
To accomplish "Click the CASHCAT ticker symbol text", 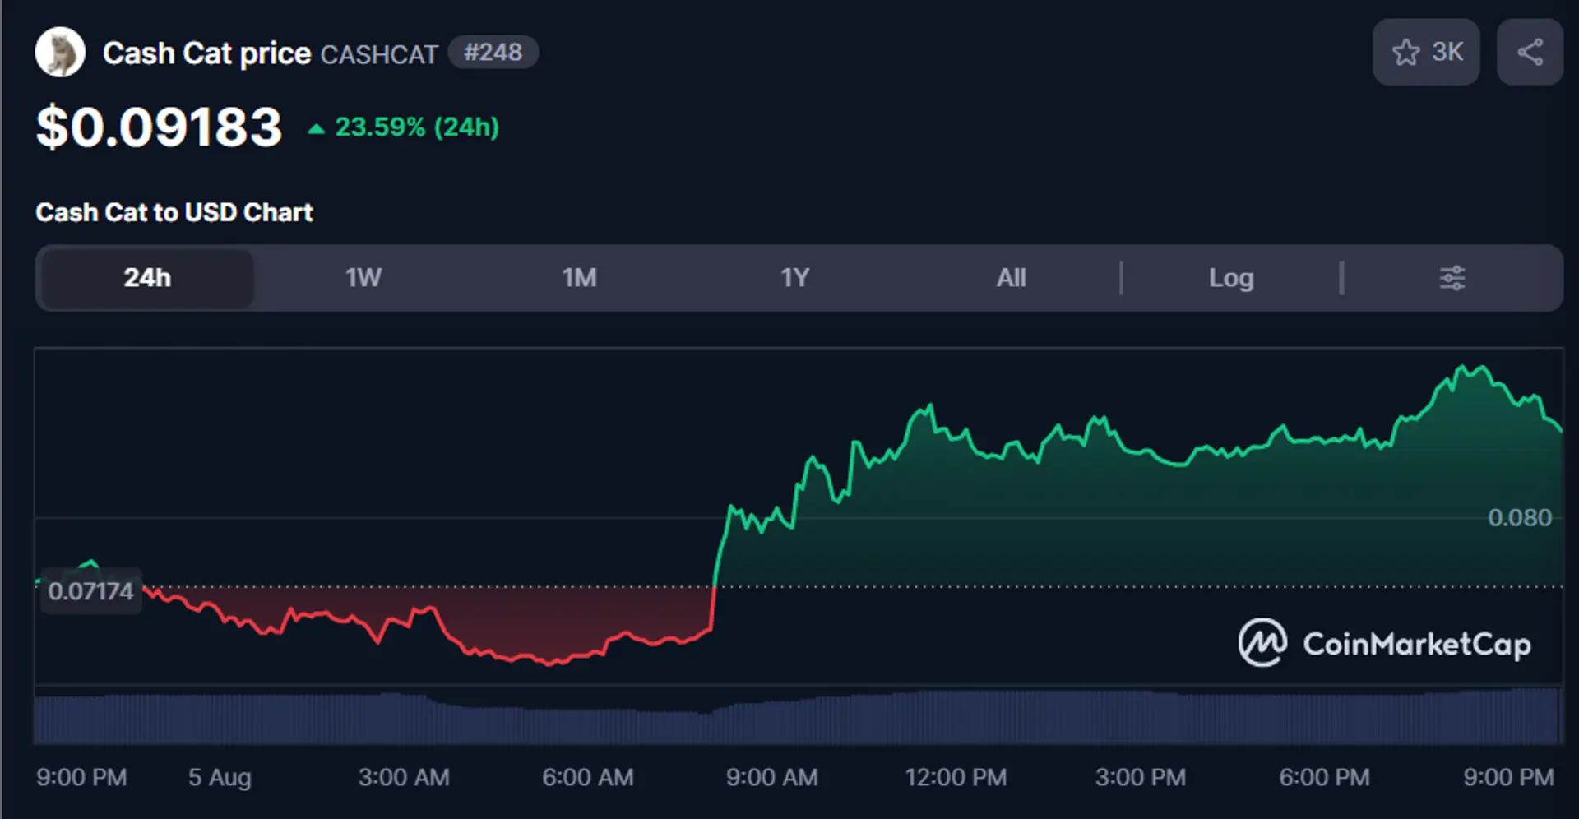I will coord(379,54).
